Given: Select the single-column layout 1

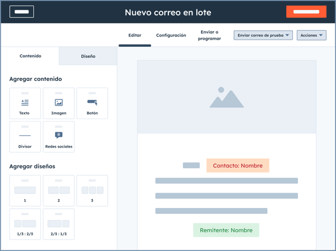Looking at the screenshot, I should [x=25, y=191].
